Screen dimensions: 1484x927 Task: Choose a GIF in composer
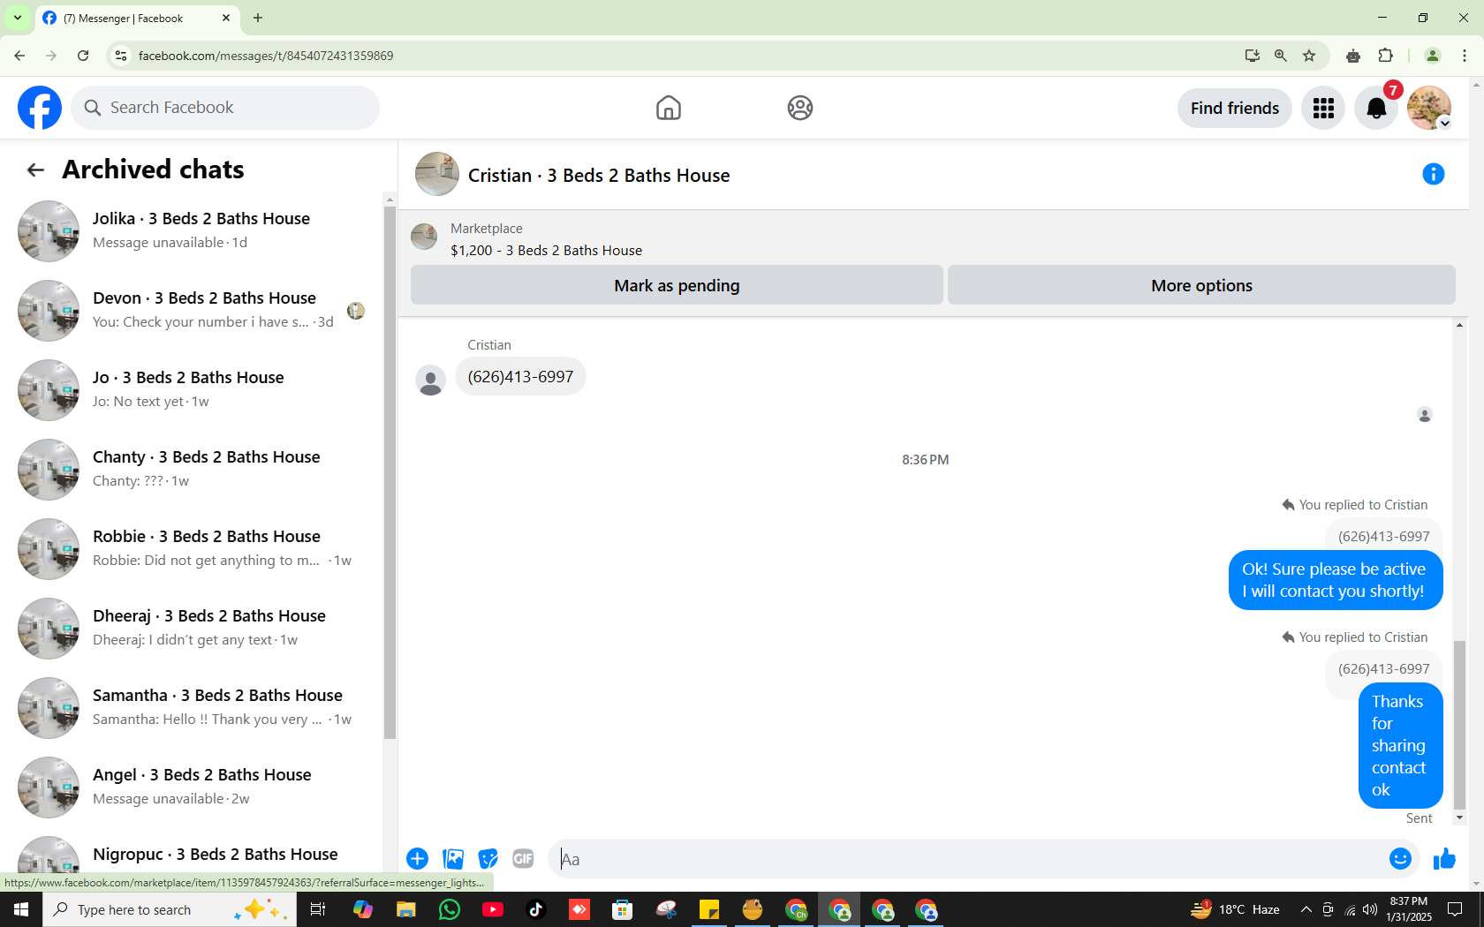point(523,859)
